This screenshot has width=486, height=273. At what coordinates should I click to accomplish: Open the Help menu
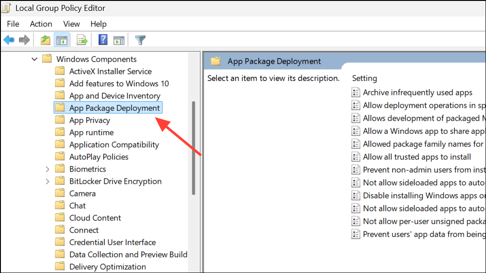pos(99,24)
